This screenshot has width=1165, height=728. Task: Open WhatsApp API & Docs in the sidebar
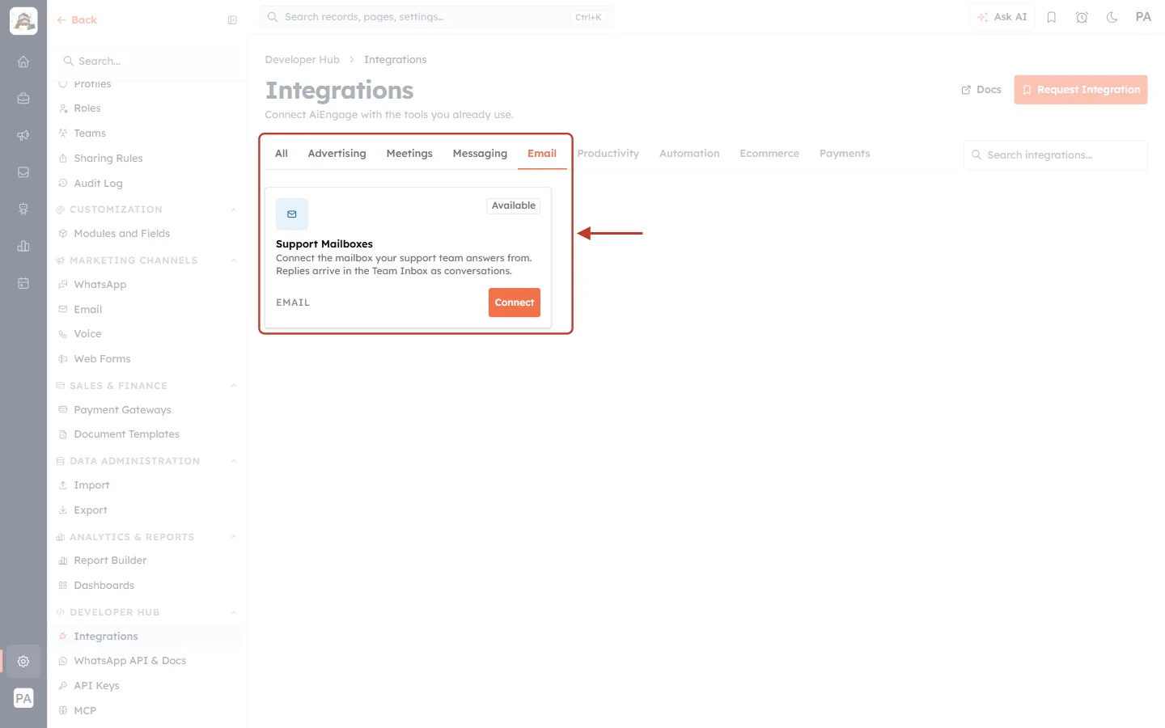(x=129, y=661)
